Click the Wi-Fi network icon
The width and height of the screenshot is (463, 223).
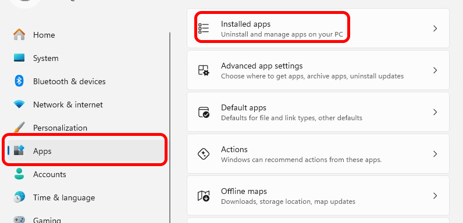[x=19, y=104]
